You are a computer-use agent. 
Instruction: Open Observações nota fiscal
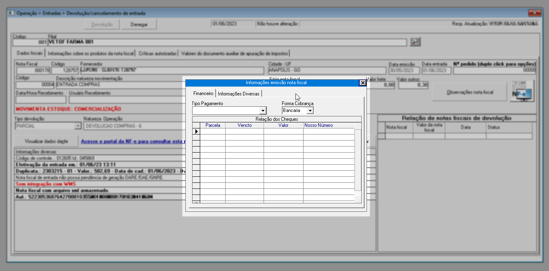click(x=469, y=92)
